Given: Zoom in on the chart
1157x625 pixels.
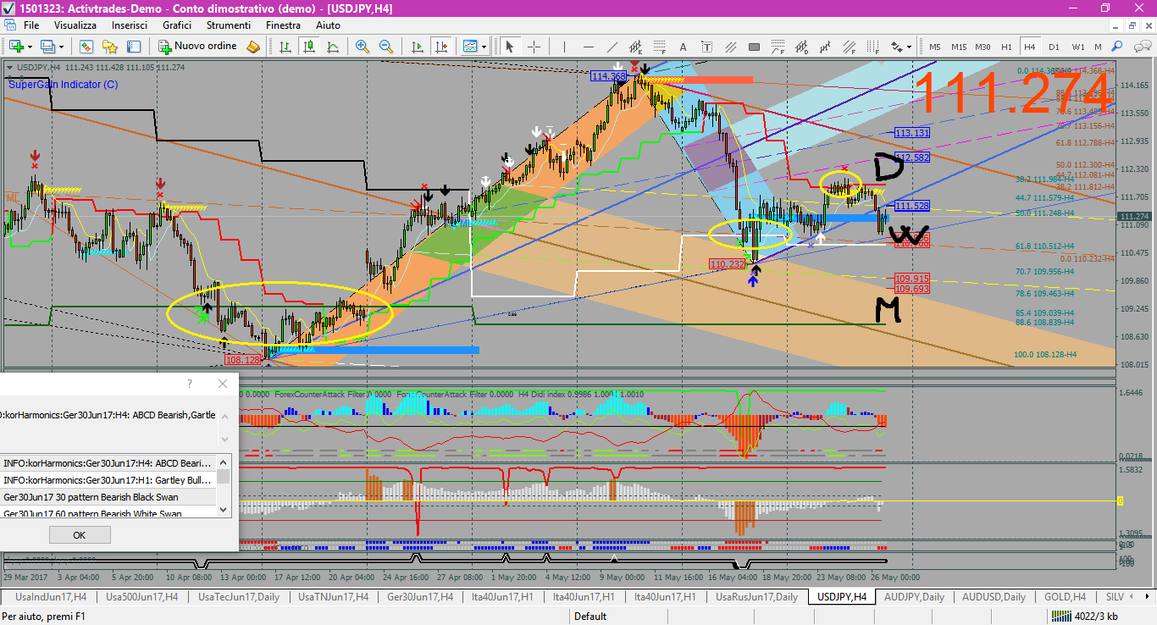Looking at the screenshot, I should pyautogui.click(x=363, y=47).
